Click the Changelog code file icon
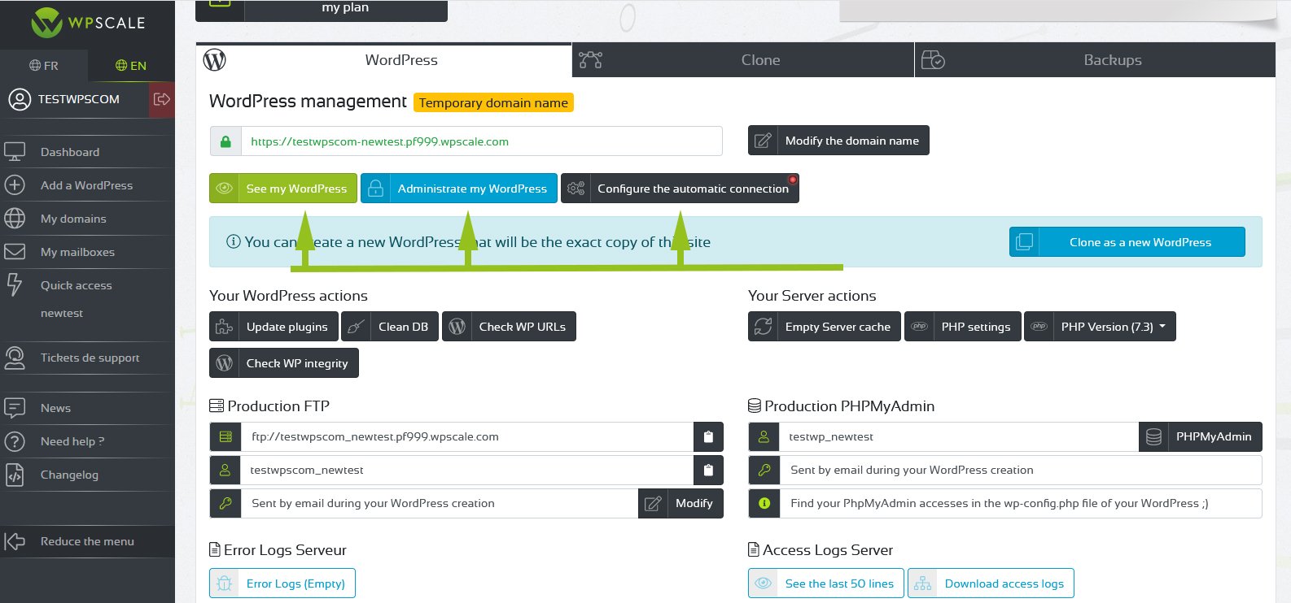The height and width of the screenshot is (603, 1291). tap(15, 475)
